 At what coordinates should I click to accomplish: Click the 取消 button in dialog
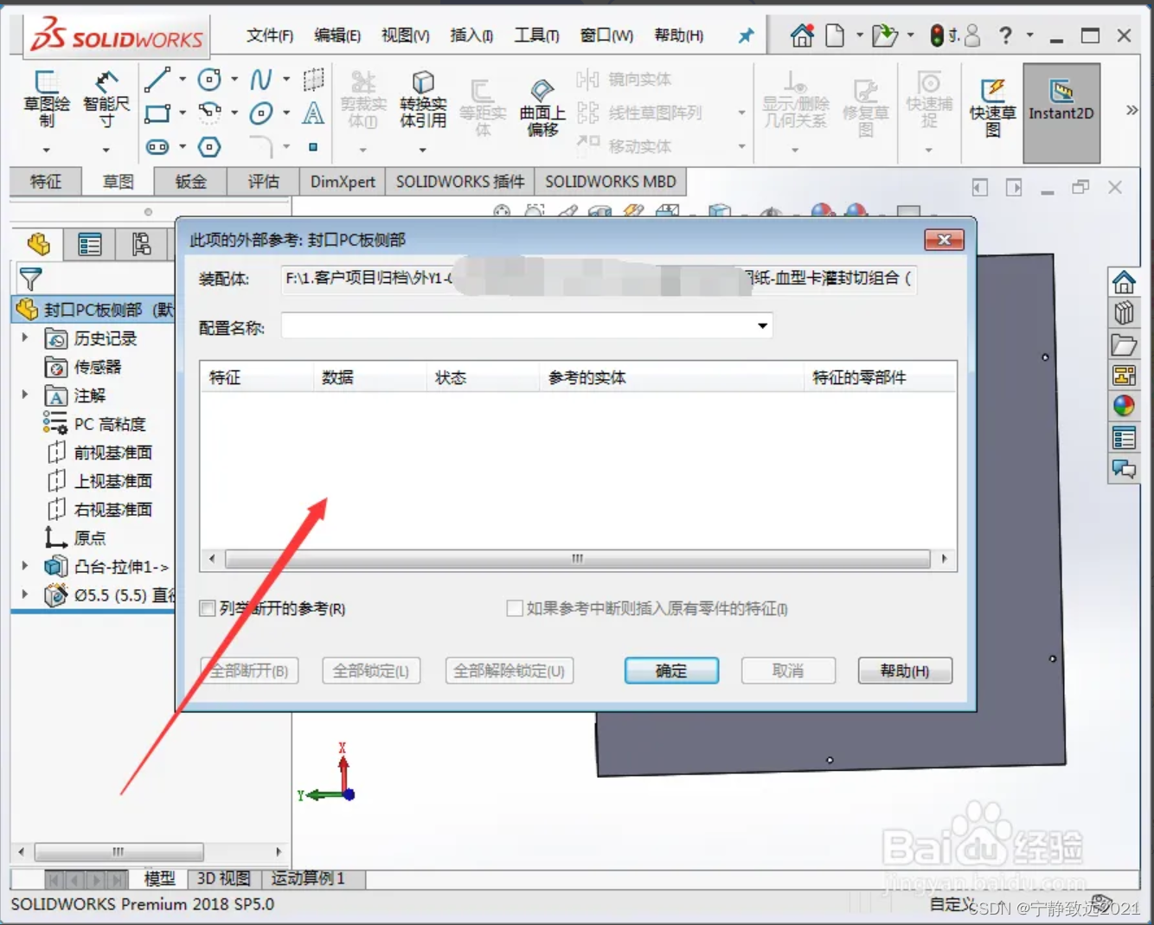(788, 671)
